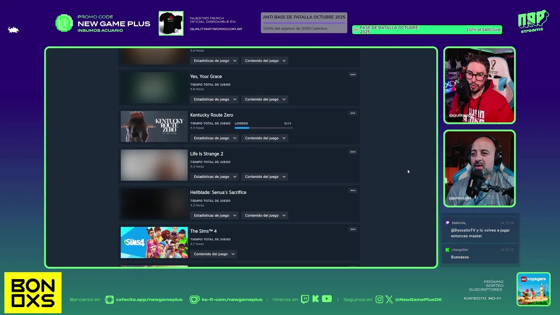
Task: Open The Sims 4 game title
Action: click(x=203, y=231)
